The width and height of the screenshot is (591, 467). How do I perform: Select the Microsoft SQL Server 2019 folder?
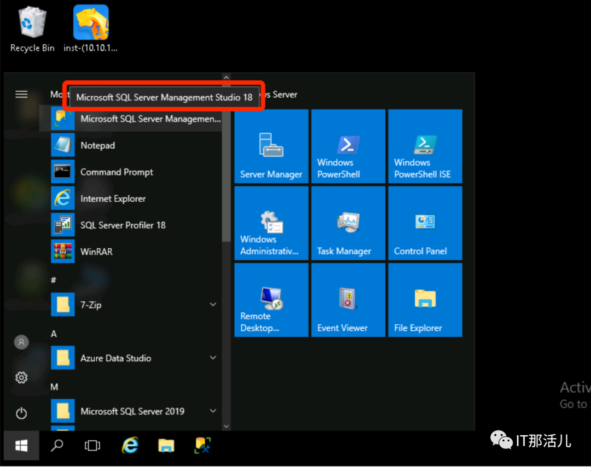(x=130, y=411)
